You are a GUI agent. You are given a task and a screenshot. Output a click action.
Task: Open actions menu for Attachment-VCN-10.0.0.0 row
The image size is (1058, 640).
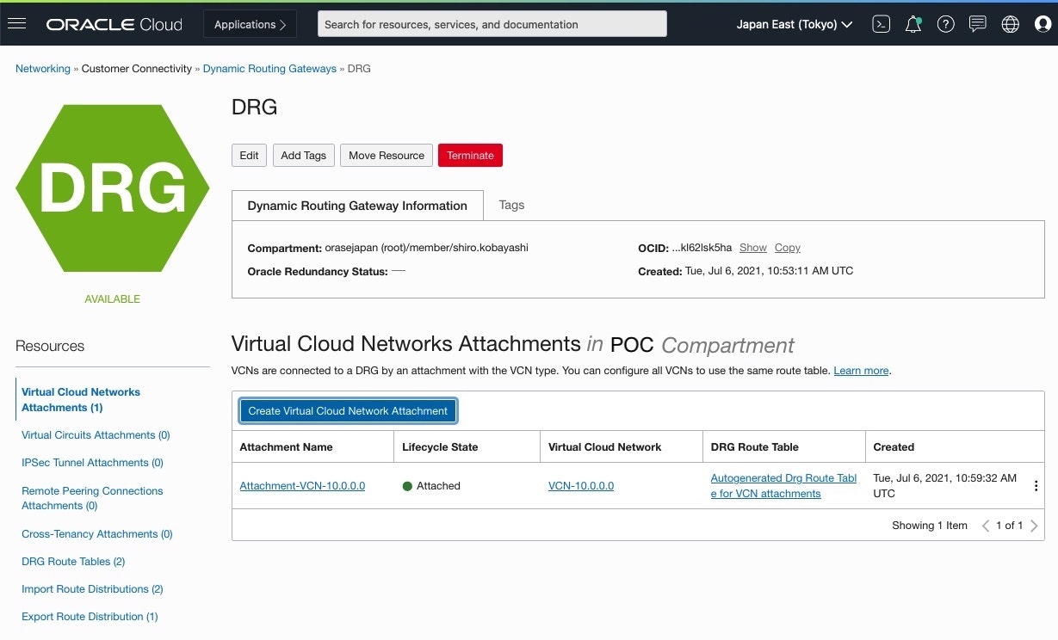(1036, 486)
